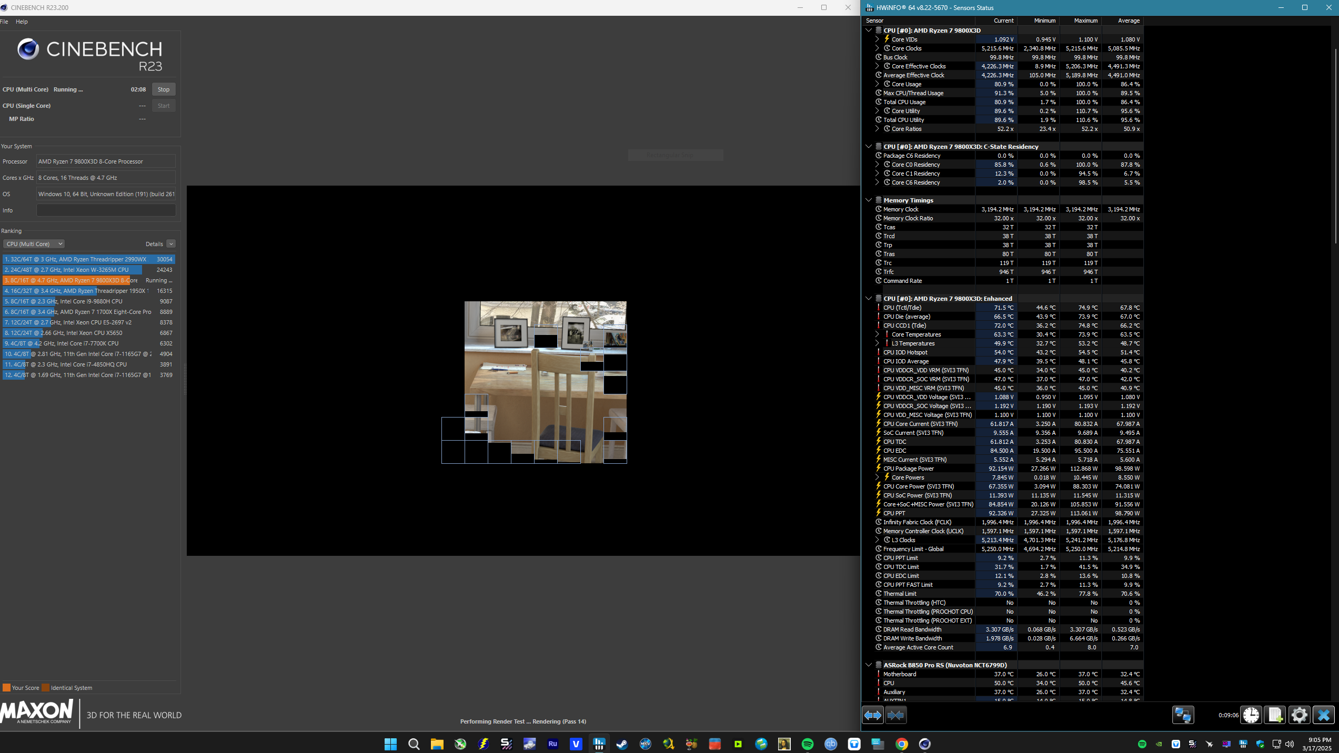Start logging with the sheet-plus icon

point(1275,715)
